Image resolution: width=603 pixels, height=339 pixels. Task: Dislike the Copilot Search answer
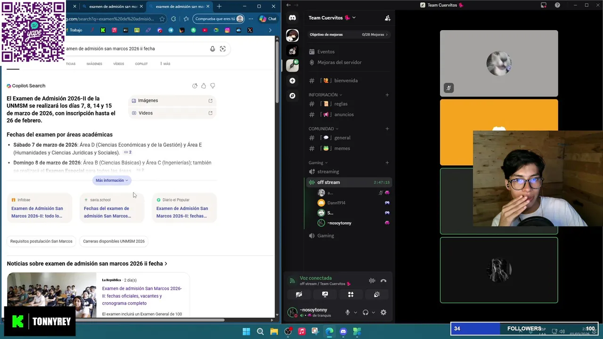[x=212, y=86]
